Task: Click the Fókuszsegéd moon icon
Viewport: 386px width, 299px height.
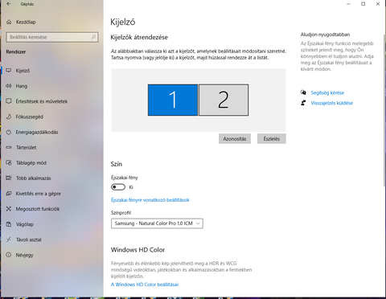Action: (x=9, y=117)
